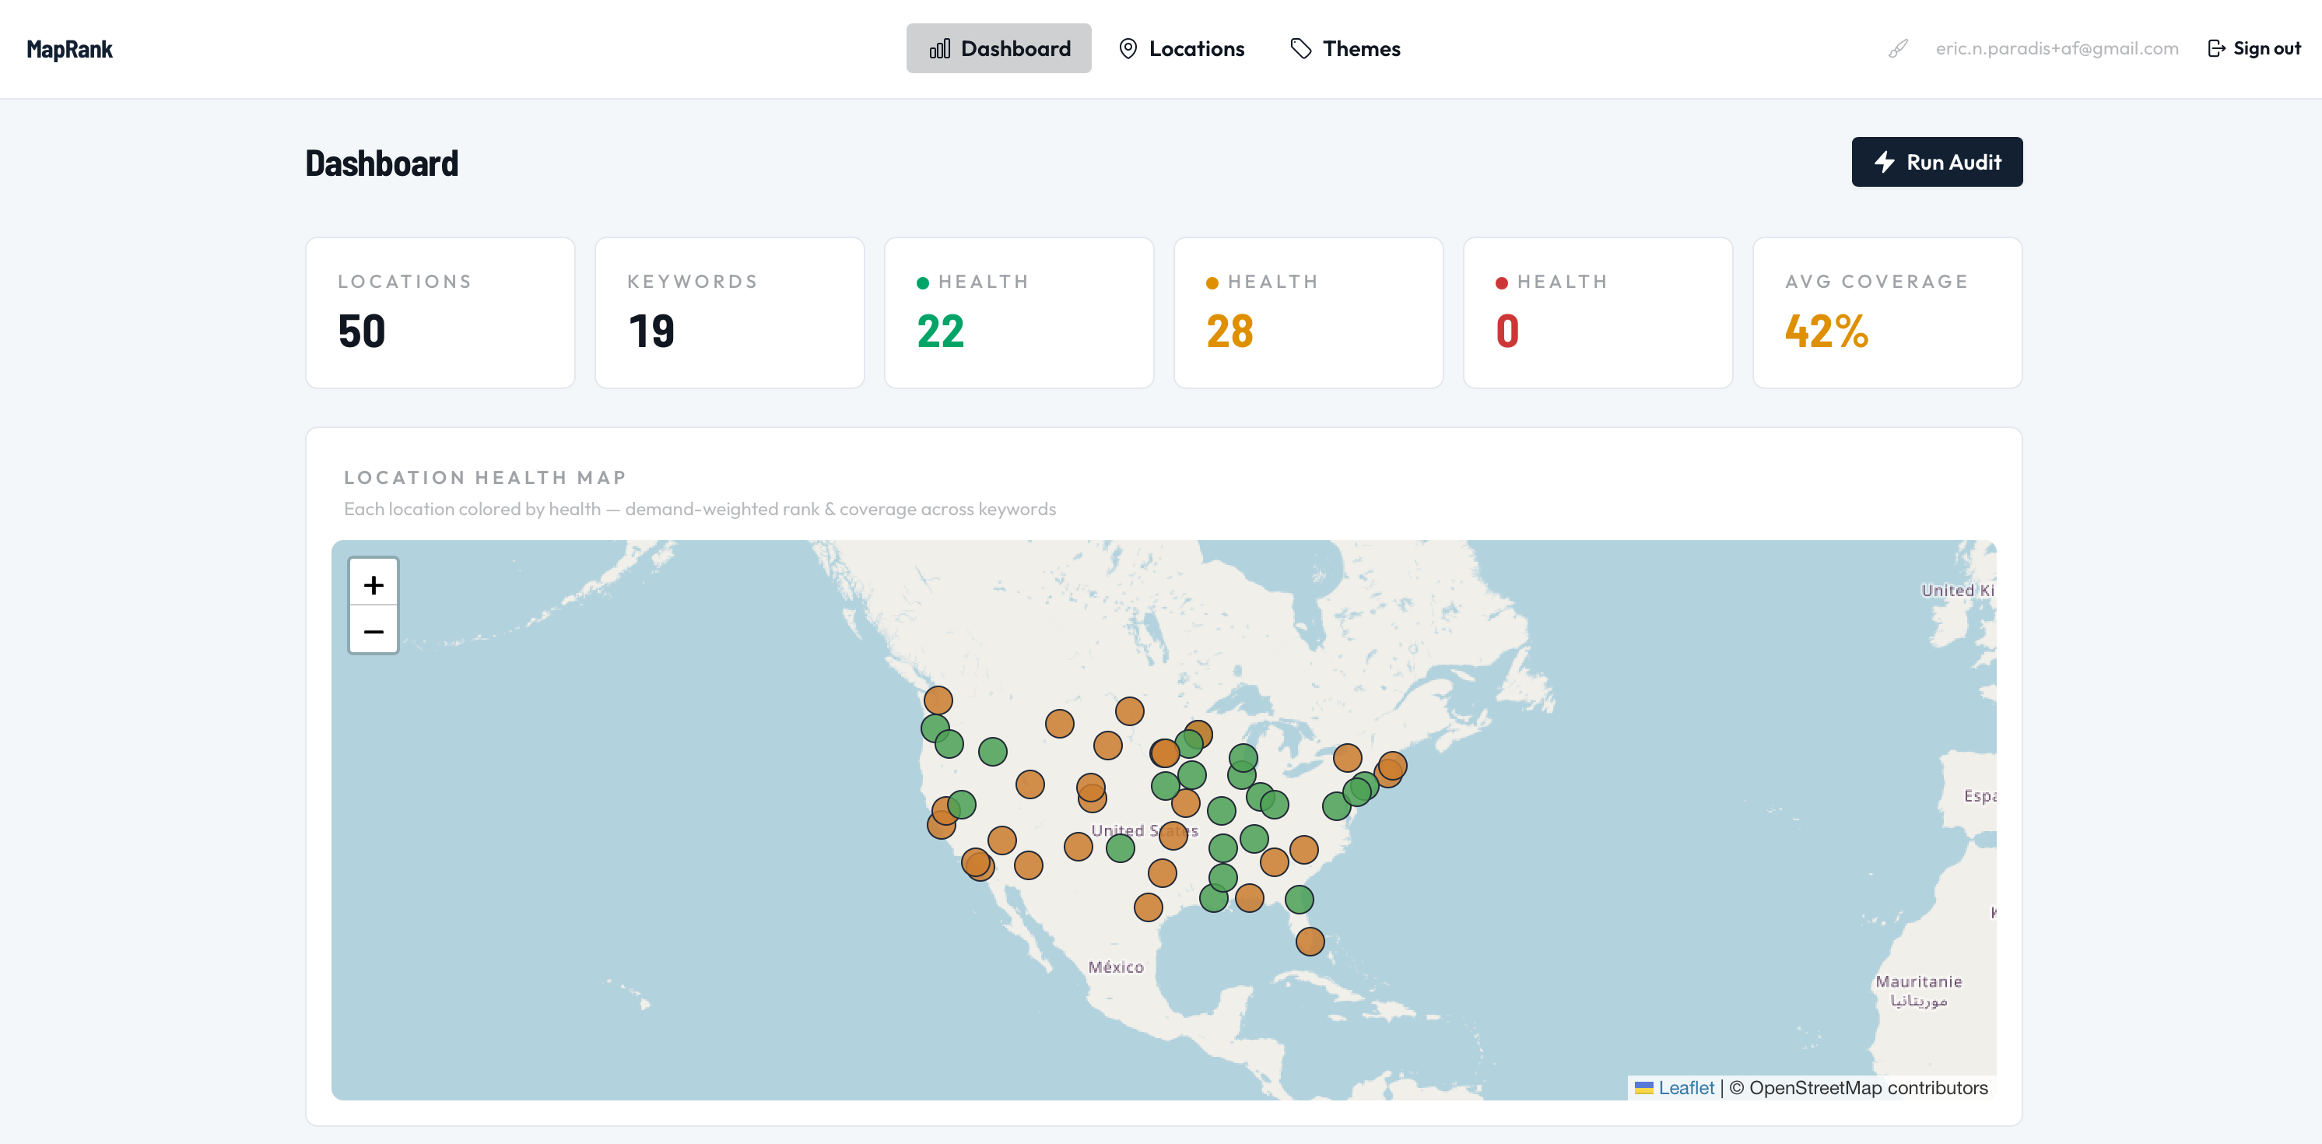Click the map pin icon on Locations

[x=1128, y=49]
